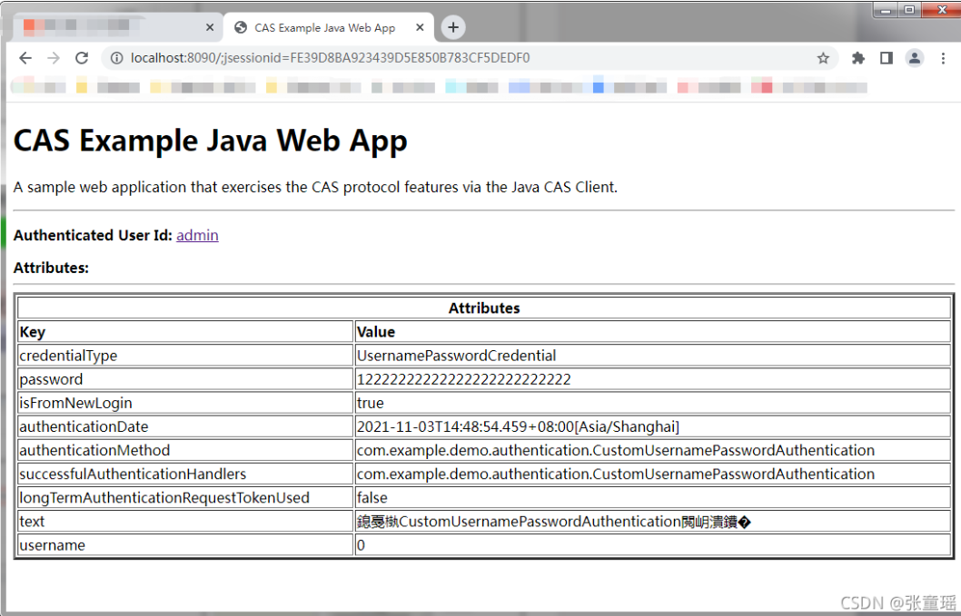Click the Attributes table header
Image resolution: width=961 pixels, height=616 pixels.
tap(483, 308)
